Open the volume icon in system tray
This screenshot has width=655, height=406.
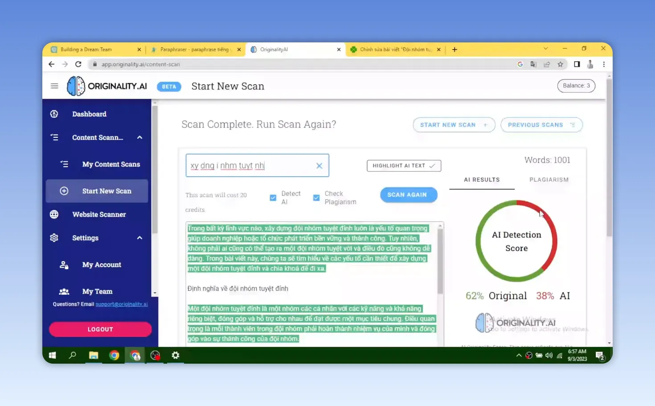pos(549,356)
